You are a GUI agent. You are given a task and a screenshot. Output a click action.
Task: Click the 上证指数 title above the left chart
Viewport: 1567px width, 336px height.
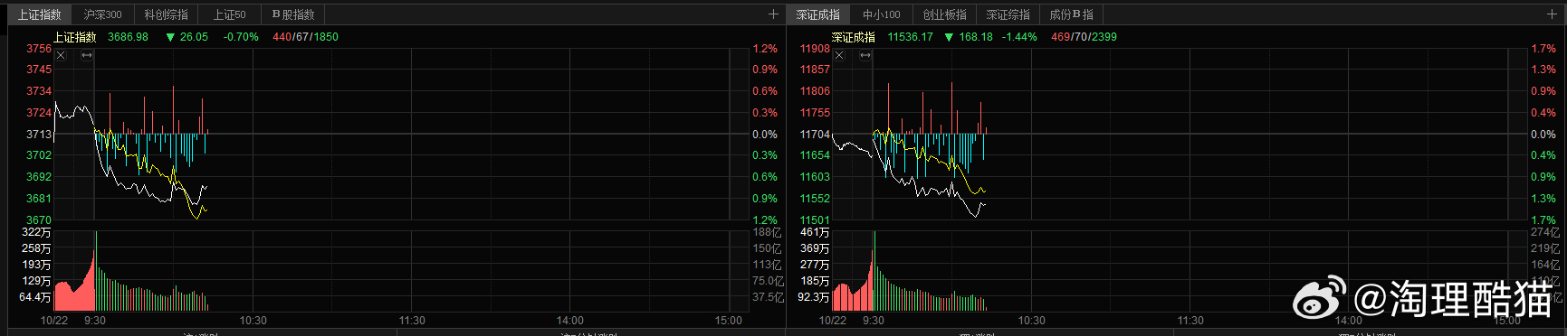pos(75,37)
